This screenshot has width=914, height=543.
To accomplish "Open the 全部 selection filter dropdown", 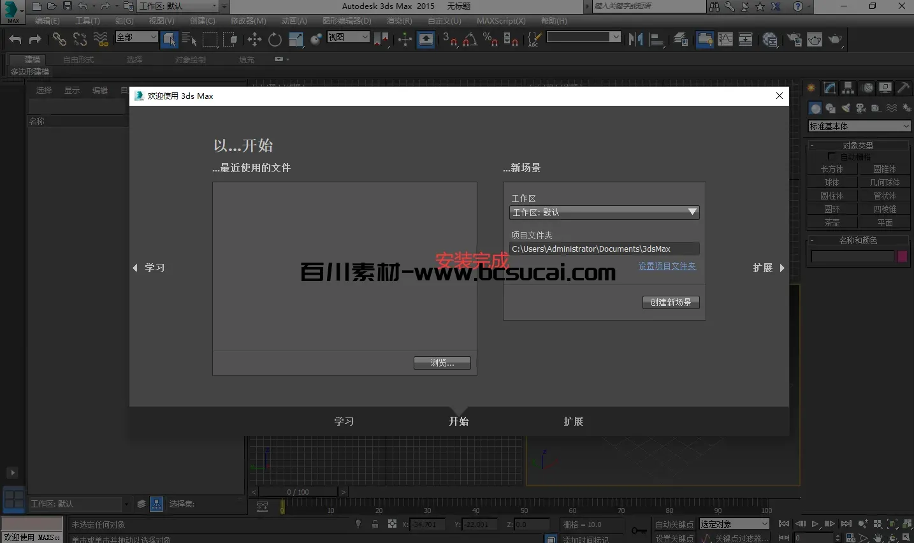I will point(136,38).
